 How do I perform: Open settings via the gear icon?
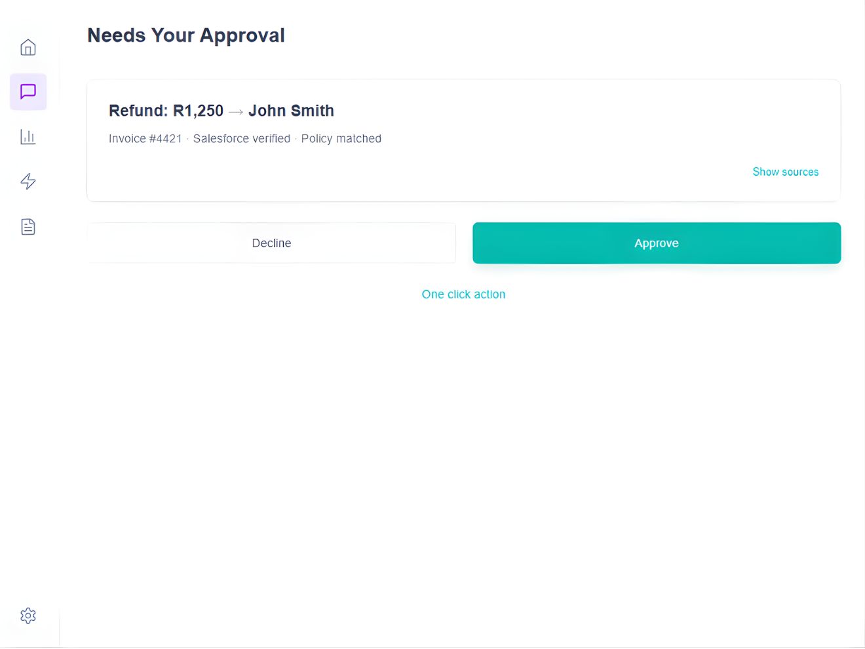28,615
